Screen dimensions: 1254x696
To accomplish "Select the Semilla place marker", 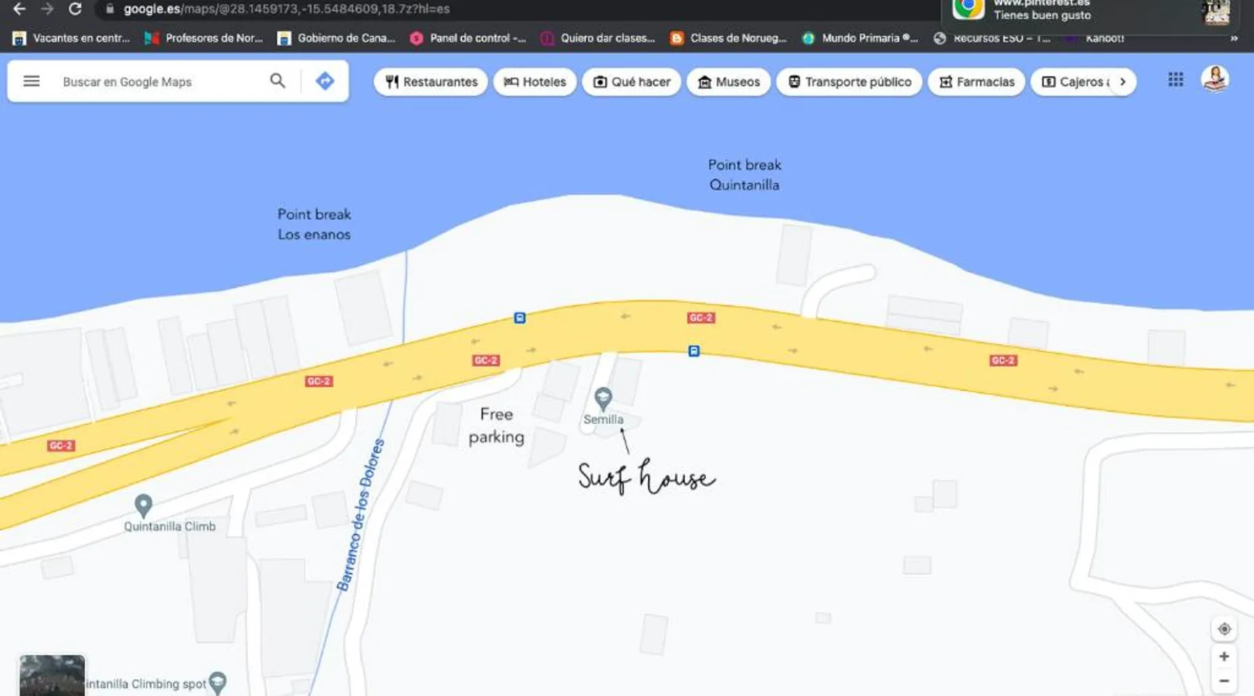I will click(x=603, y=399).
